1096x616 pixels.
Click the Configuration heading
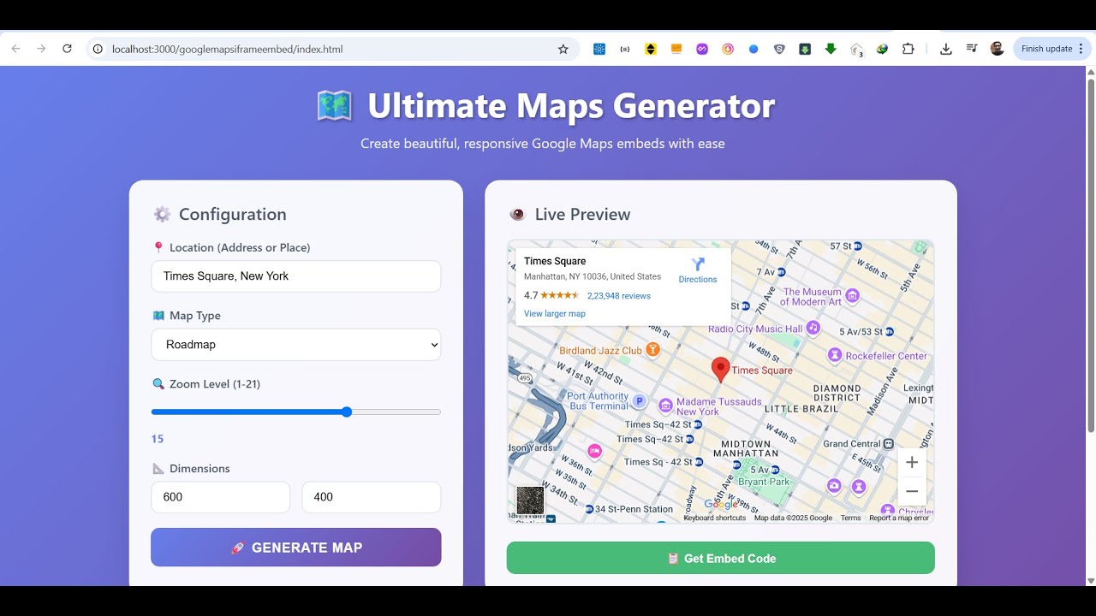pos(233,215)
